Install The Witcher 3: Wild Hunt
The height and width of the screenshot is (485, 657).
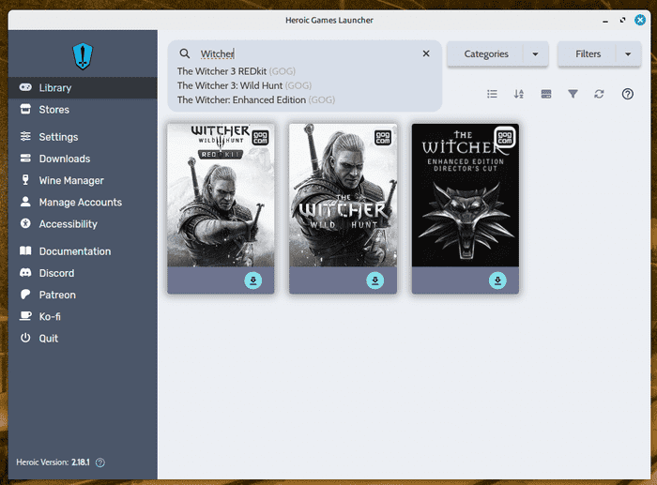click(x=375, y=280)
